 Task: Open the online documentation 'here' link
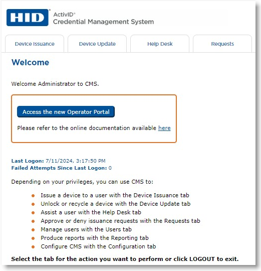164,128
